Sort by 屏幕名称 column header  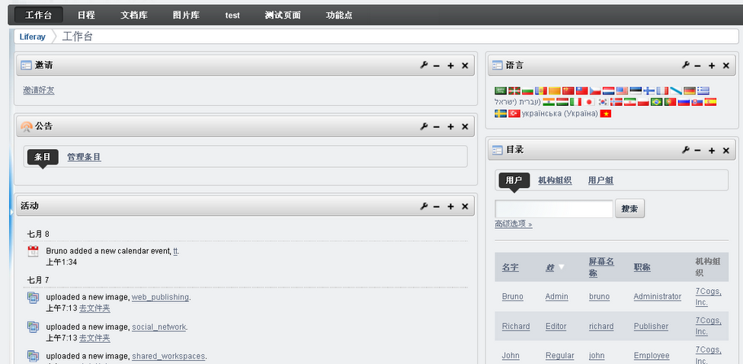601,267
